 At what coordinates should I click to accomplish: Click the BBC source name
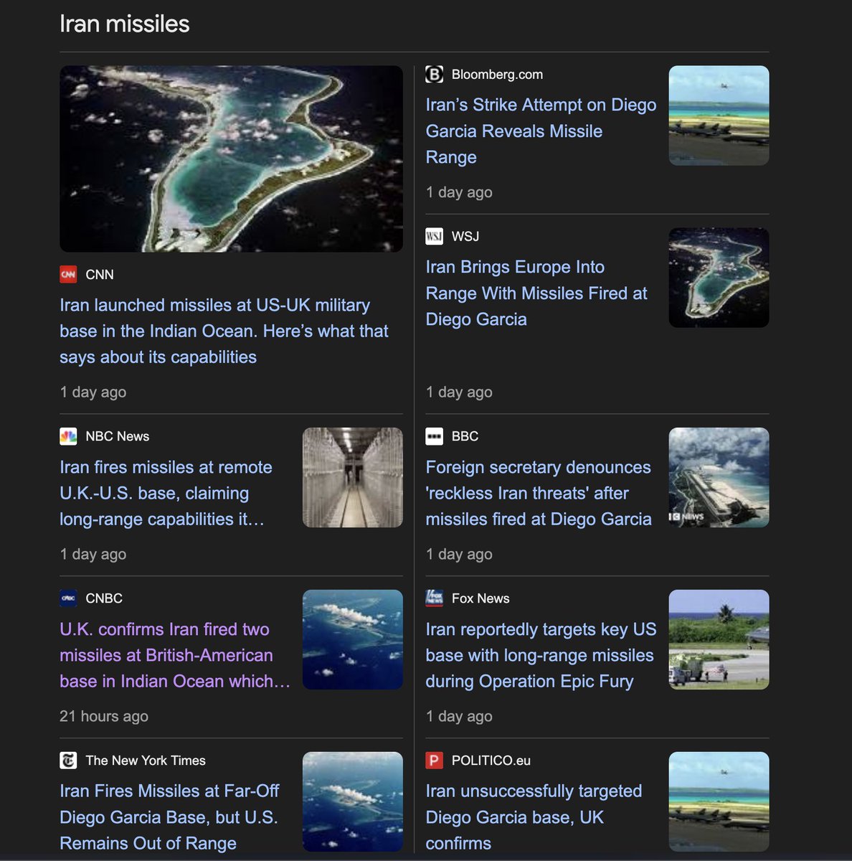click(465, 436)
